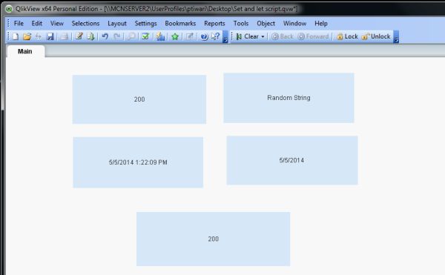445x275 pixels.
Task: Open Help Topics blue question icon
Action: [x=204, y=36]
